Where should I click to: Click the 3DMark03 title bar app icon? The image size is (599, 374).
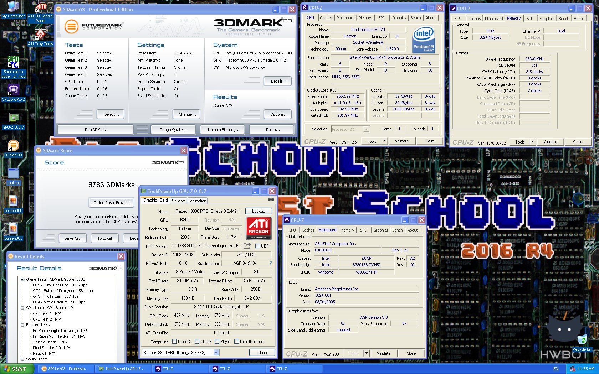(x=58, y=10)
